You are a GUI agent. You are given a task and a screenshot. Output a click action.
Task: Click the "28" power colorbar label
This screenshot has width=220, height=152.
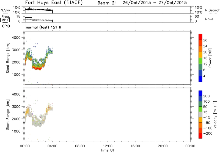(205, 40)
